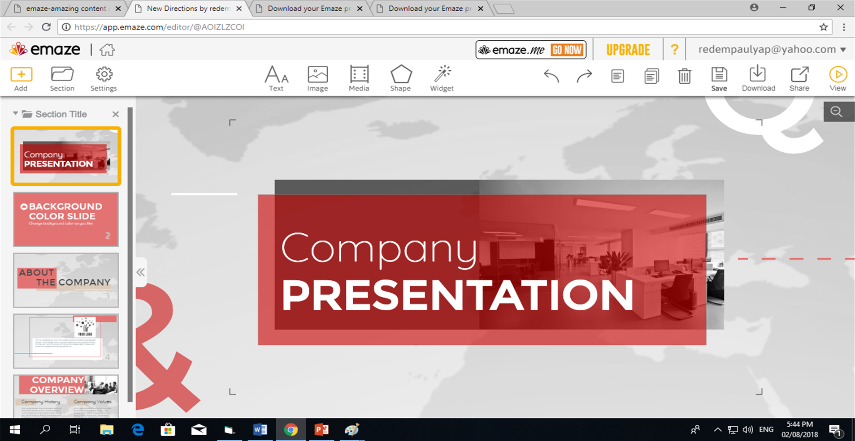The height and width of the screenshot is (441, 855).
Task: Select the Text tool
Action: (x=276, y=79)
